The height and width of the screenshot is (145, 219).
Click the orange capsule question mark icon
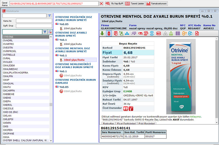pos(184,34)
